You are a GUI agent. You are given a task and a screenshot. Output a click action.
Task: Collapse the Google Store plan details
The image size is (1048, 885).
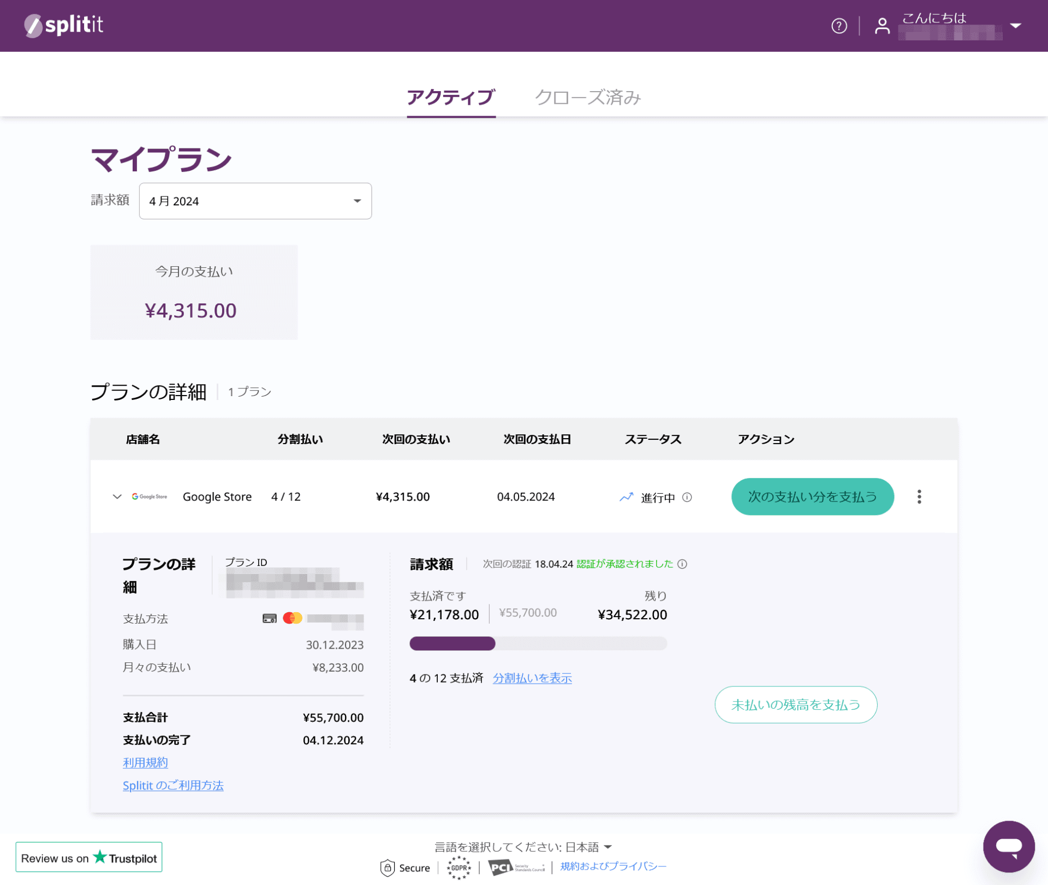[x=117, y=497]
